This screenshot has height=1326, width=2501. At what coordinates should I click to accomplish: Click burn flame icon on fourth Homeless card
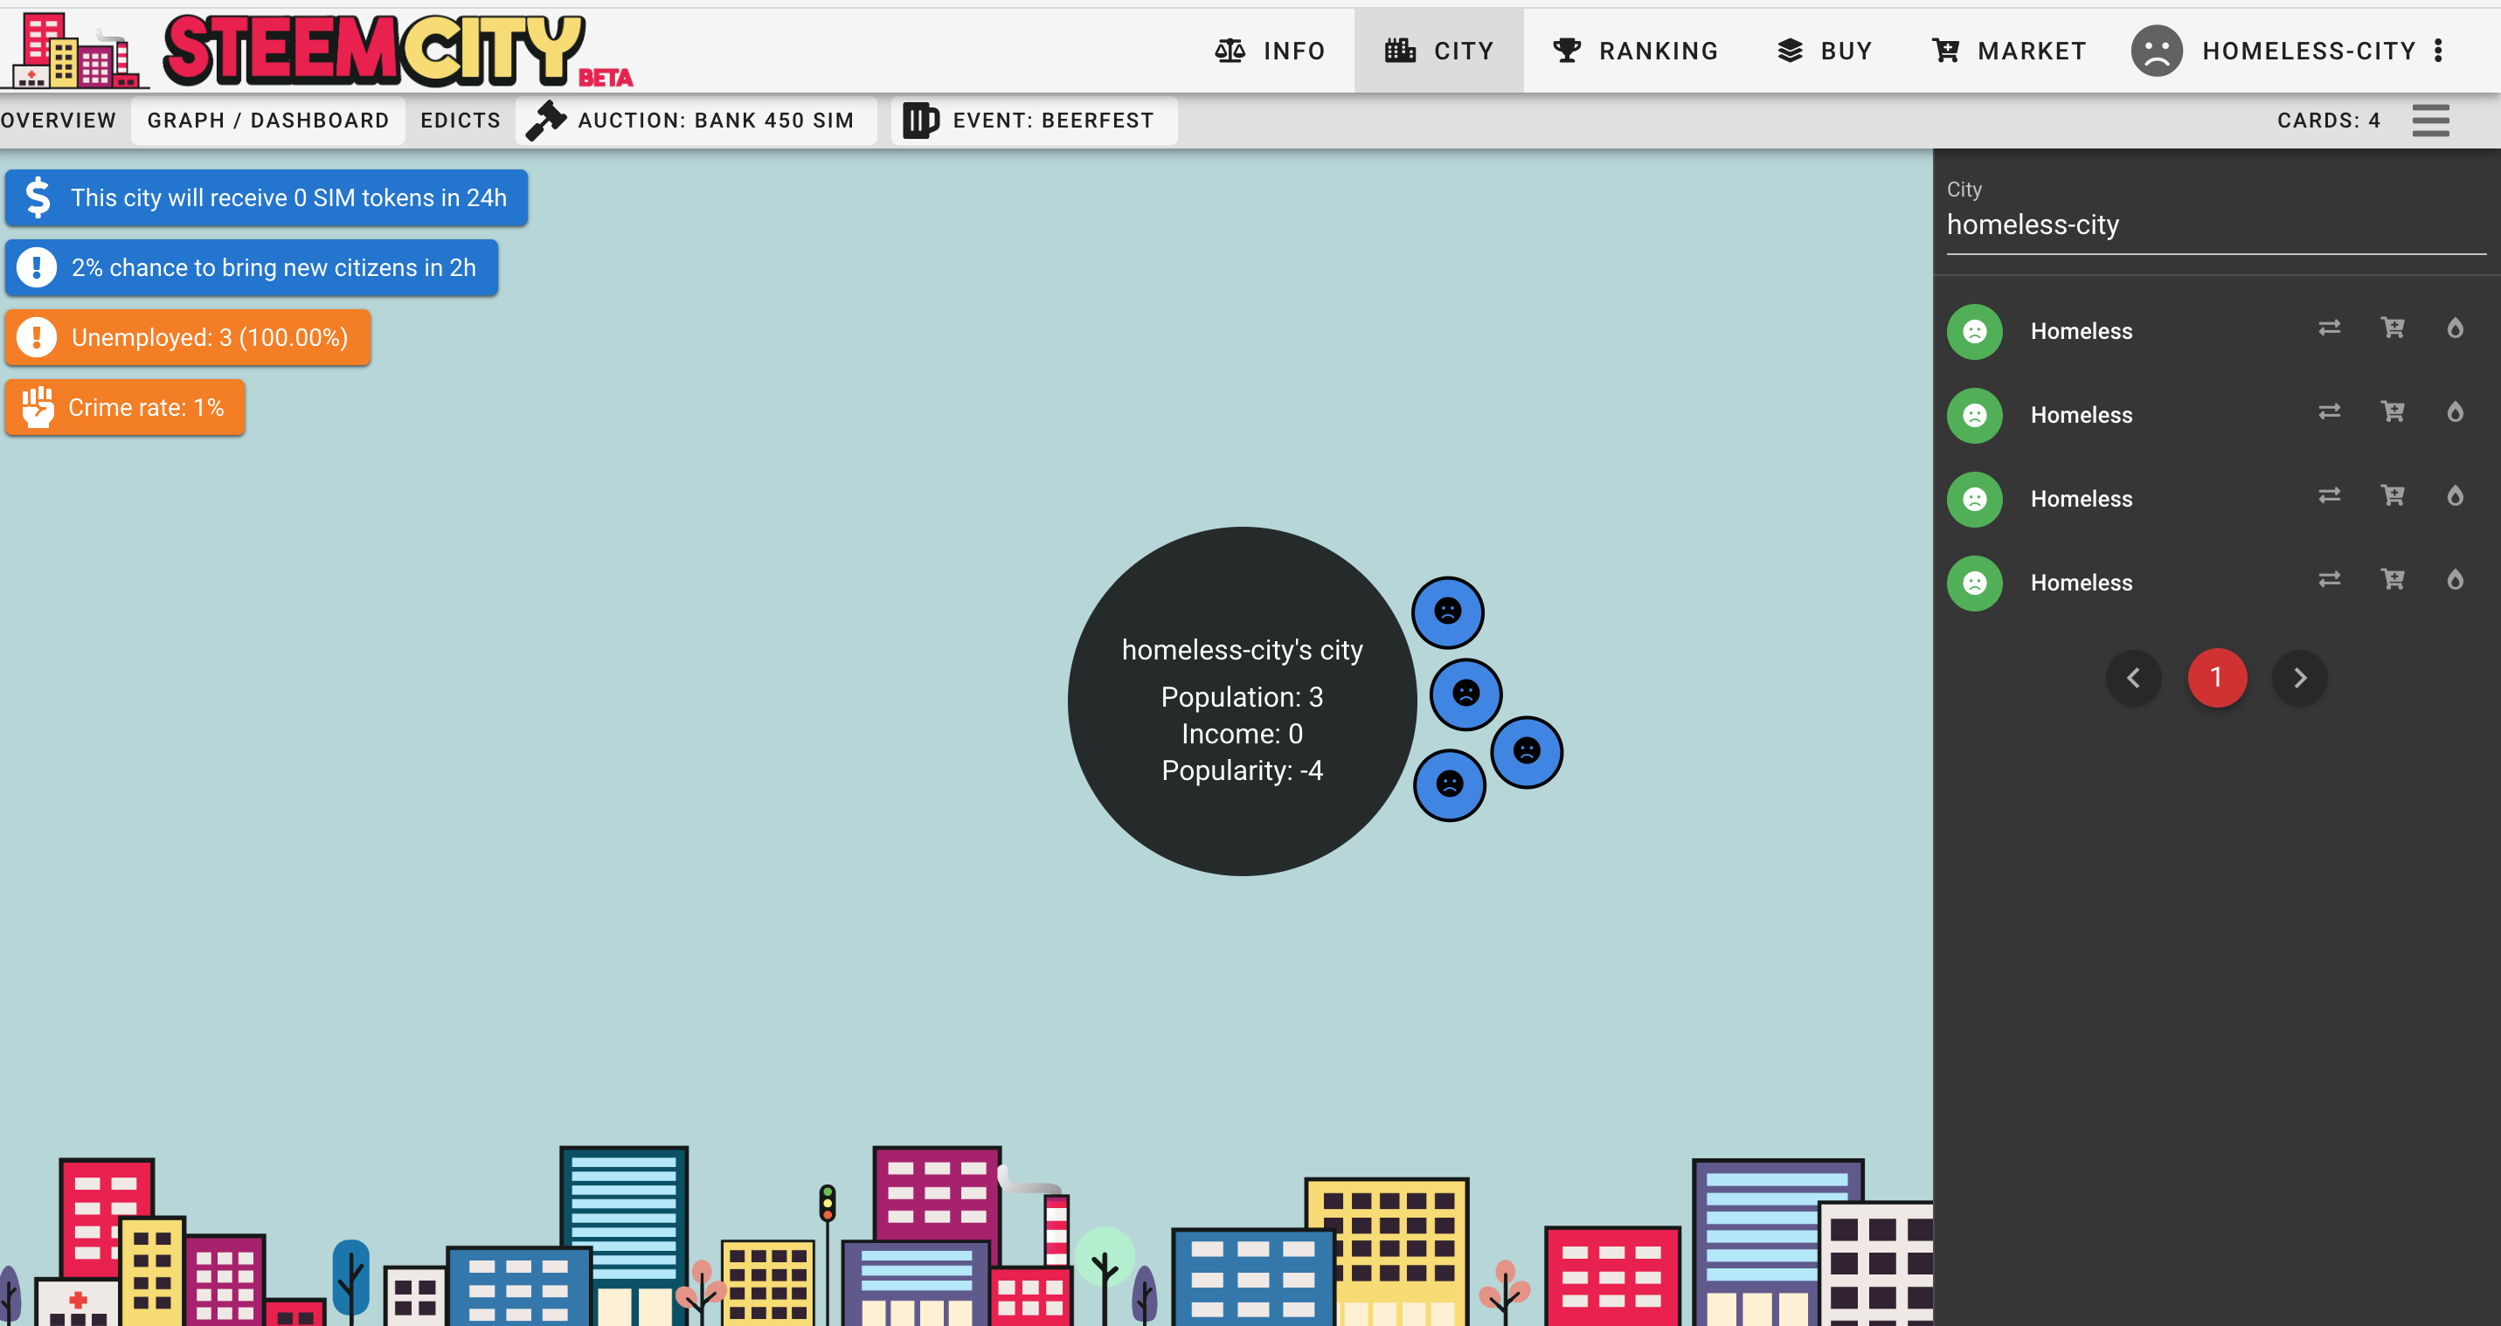click(2455, 579)
